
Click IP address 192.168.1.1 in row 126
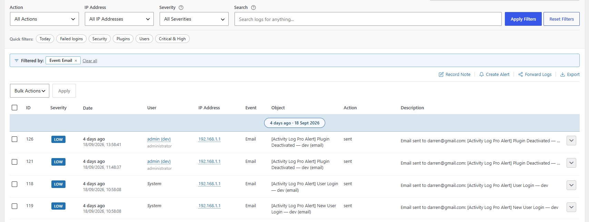(209, 139)
